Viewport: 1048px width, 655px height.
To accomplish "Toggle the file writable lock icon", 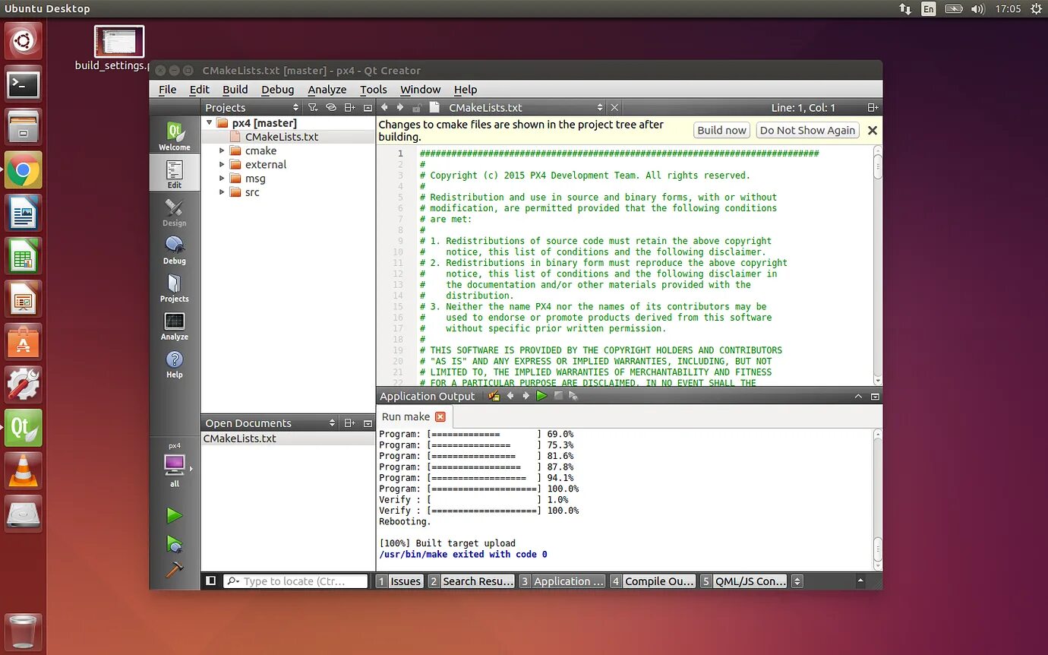I will (416, 108).
